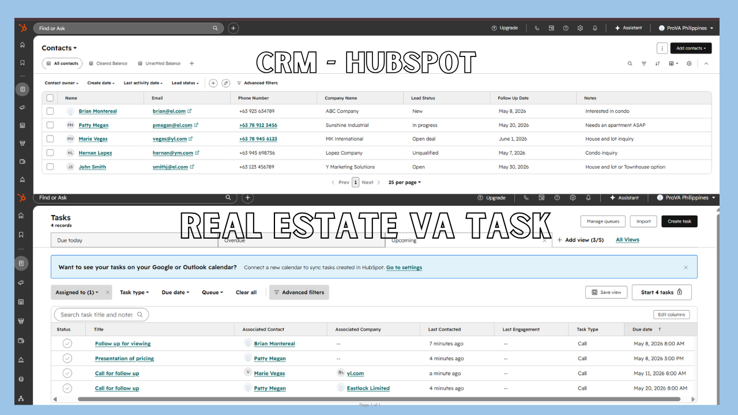Open the calling phone icon in Tasks window top bar
Image resolution: width=738 pixels, height=415 pixels.
click(526, 198)
